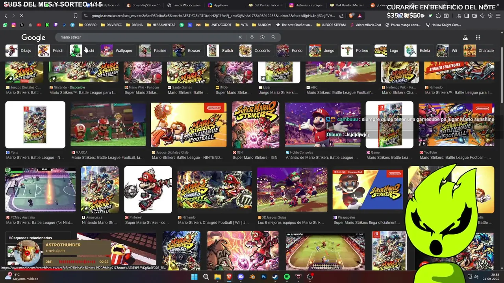Open Spotify from the taskbar
The image size is (504, 283).
(x=287, y=277)
